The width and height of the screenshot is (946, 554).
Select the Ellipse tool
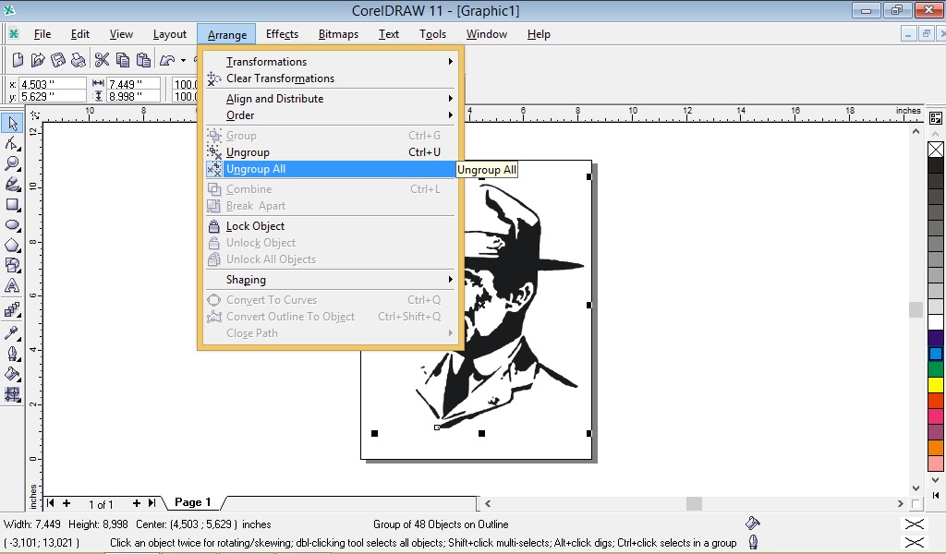12,225
